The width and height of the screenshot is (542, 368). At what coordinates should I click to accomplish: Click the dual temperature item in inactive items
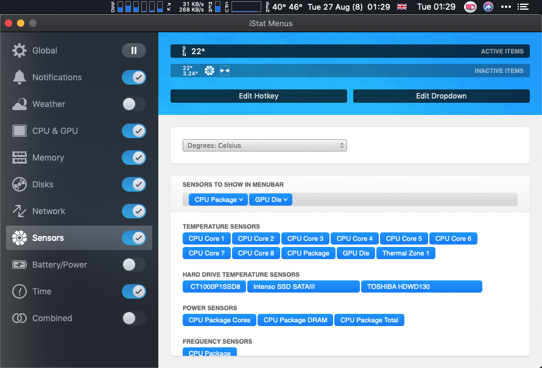coord(190,71)
